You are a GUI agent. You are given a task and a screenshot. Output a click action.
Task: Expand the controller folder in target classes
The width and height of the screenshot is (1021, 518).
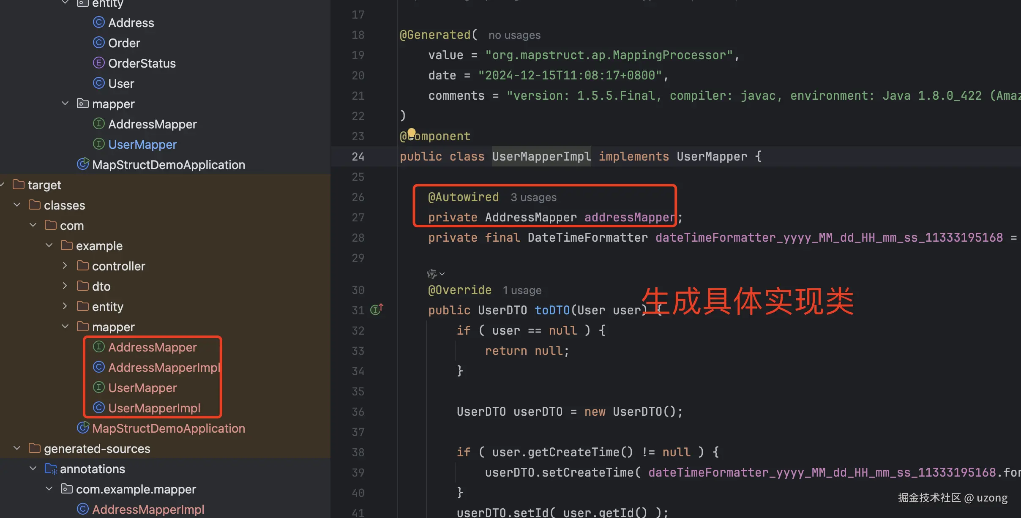(x=65, y=266)
